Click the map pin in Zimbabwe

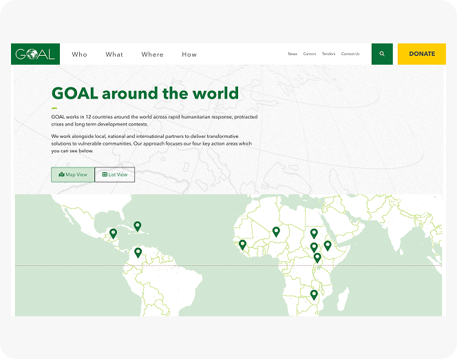tap(314, 295)
